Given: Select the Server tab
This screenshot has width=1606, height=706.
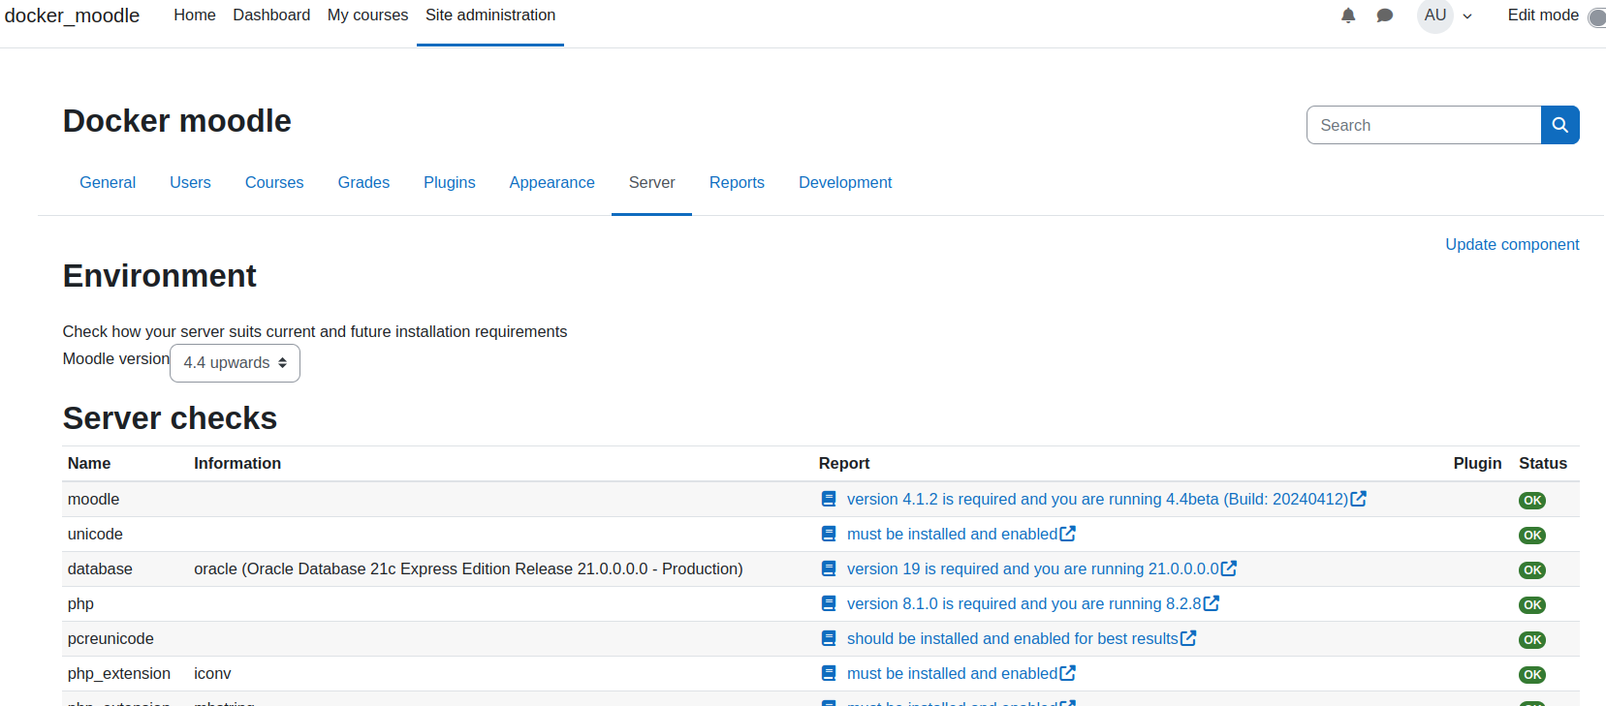Looking at the screenshot, I should point(651,182).
